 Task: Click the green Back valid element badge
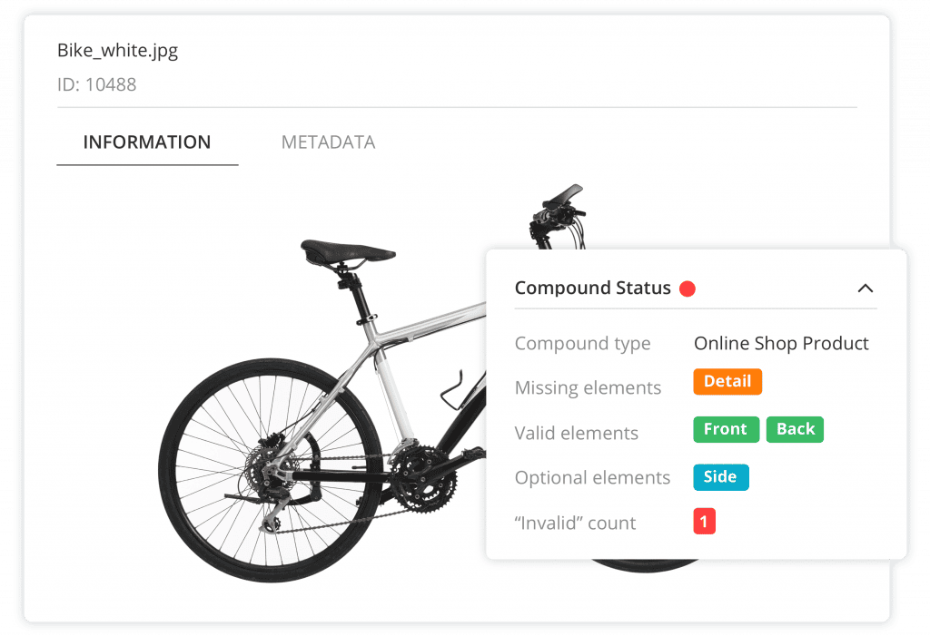click(x=795, y=429)
